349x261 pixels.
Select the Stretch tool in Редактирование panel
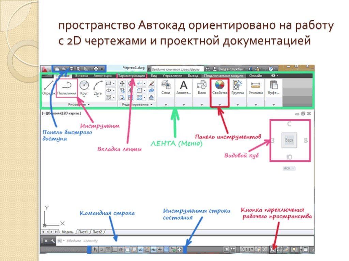click(122, 97)
